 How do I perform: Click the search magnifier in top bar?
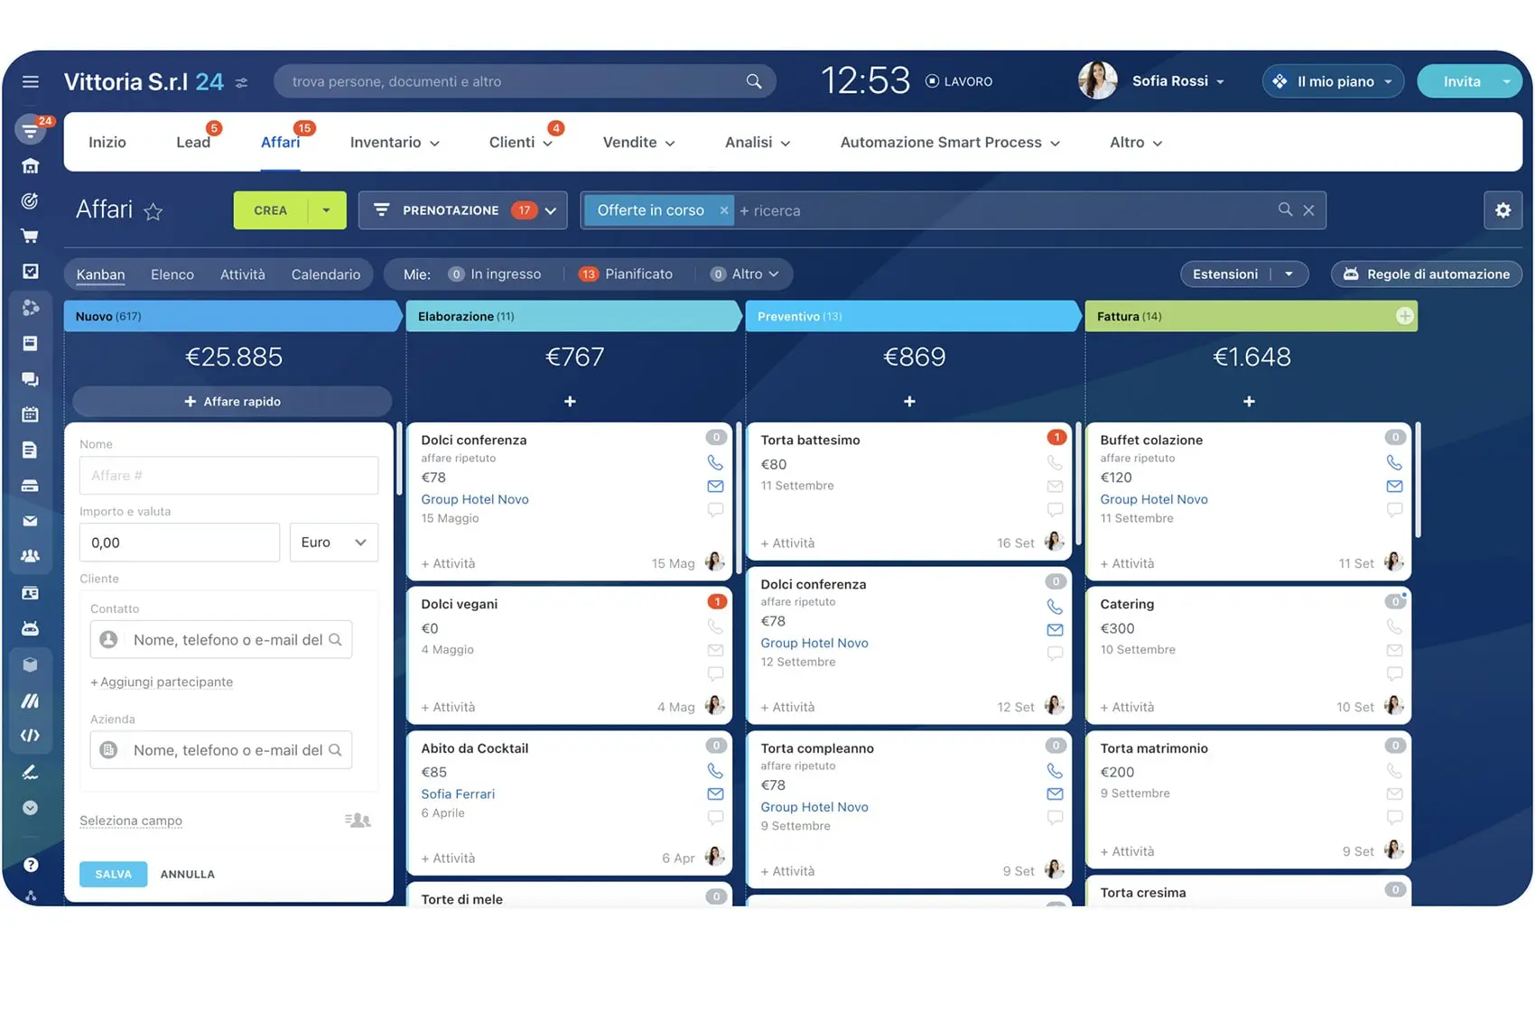coord(753,81)
